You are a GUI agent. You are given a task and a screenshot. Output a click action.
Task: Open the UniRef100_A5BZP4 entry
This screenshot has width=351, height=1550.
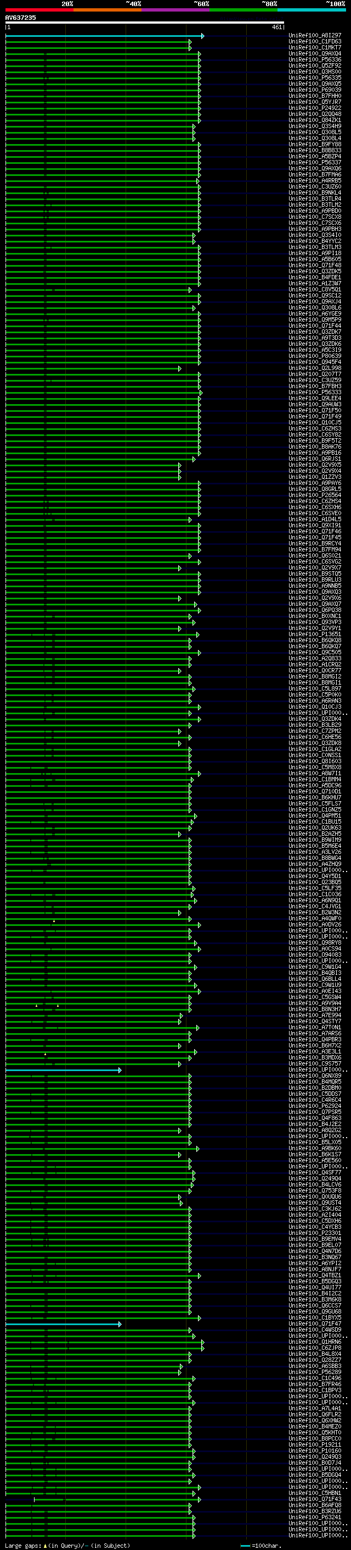(x=315, y=157)
